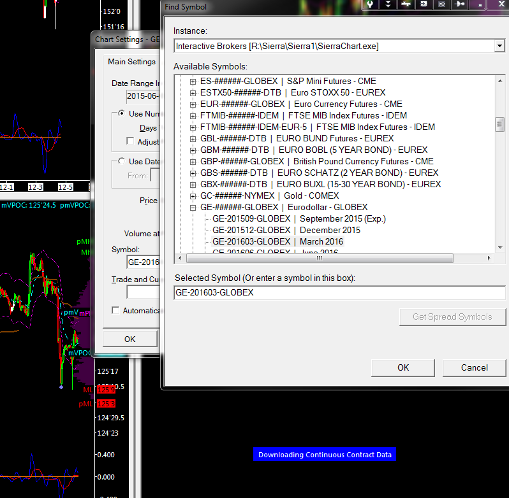Screen dimensions: 509x498
Task: Expand the FTMIB-######-IDEM-EUR-5 node
Action: click(193, 127)
